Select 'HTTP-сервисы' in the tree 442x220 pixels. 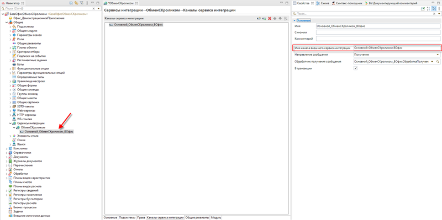(x=27, y=115)
